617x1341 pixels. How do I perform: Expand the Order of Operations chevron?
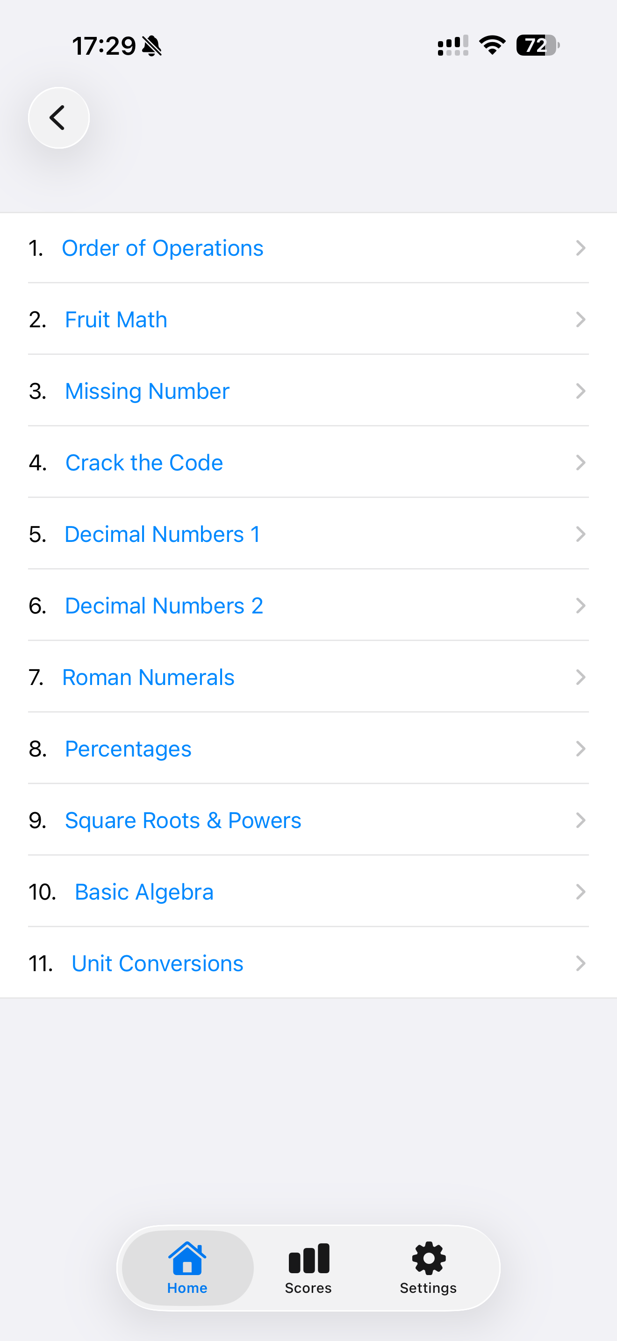click(x=581, y=248)
